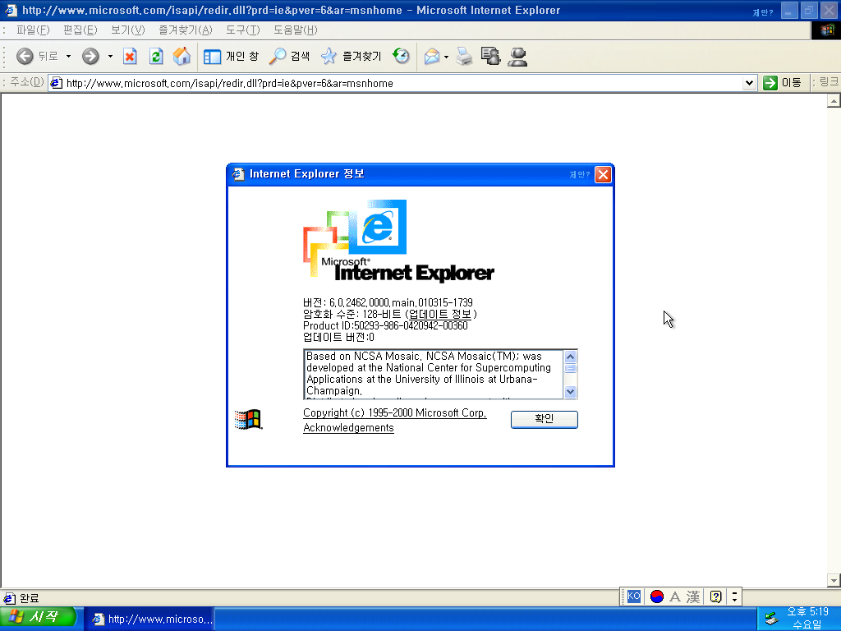Click the Internet Explorer logo image

(x=398, y=241)
